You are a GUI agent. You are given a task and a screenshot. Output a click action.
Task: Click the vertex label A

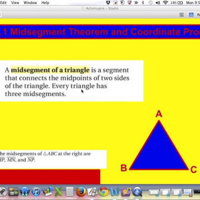click(159, 114)
